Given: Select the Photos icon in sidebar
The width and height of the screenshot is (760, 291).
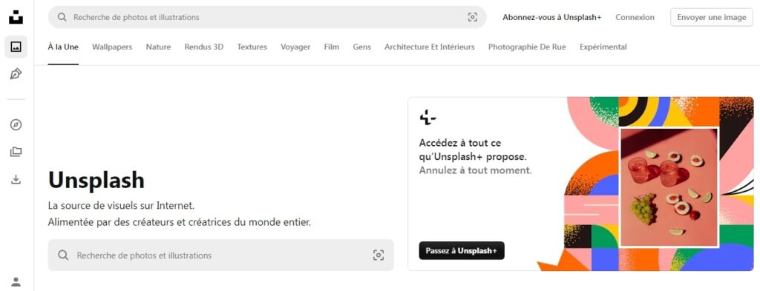Looking at the screenshot, I should (x=16, y=47).
